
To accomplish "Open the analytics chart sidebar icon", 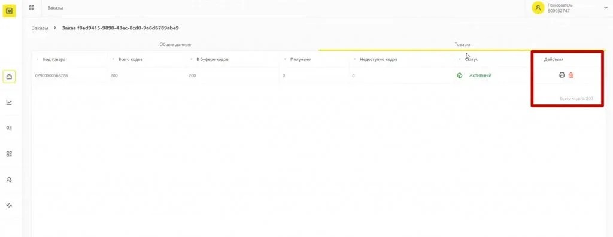I will [x=9, y=102].
